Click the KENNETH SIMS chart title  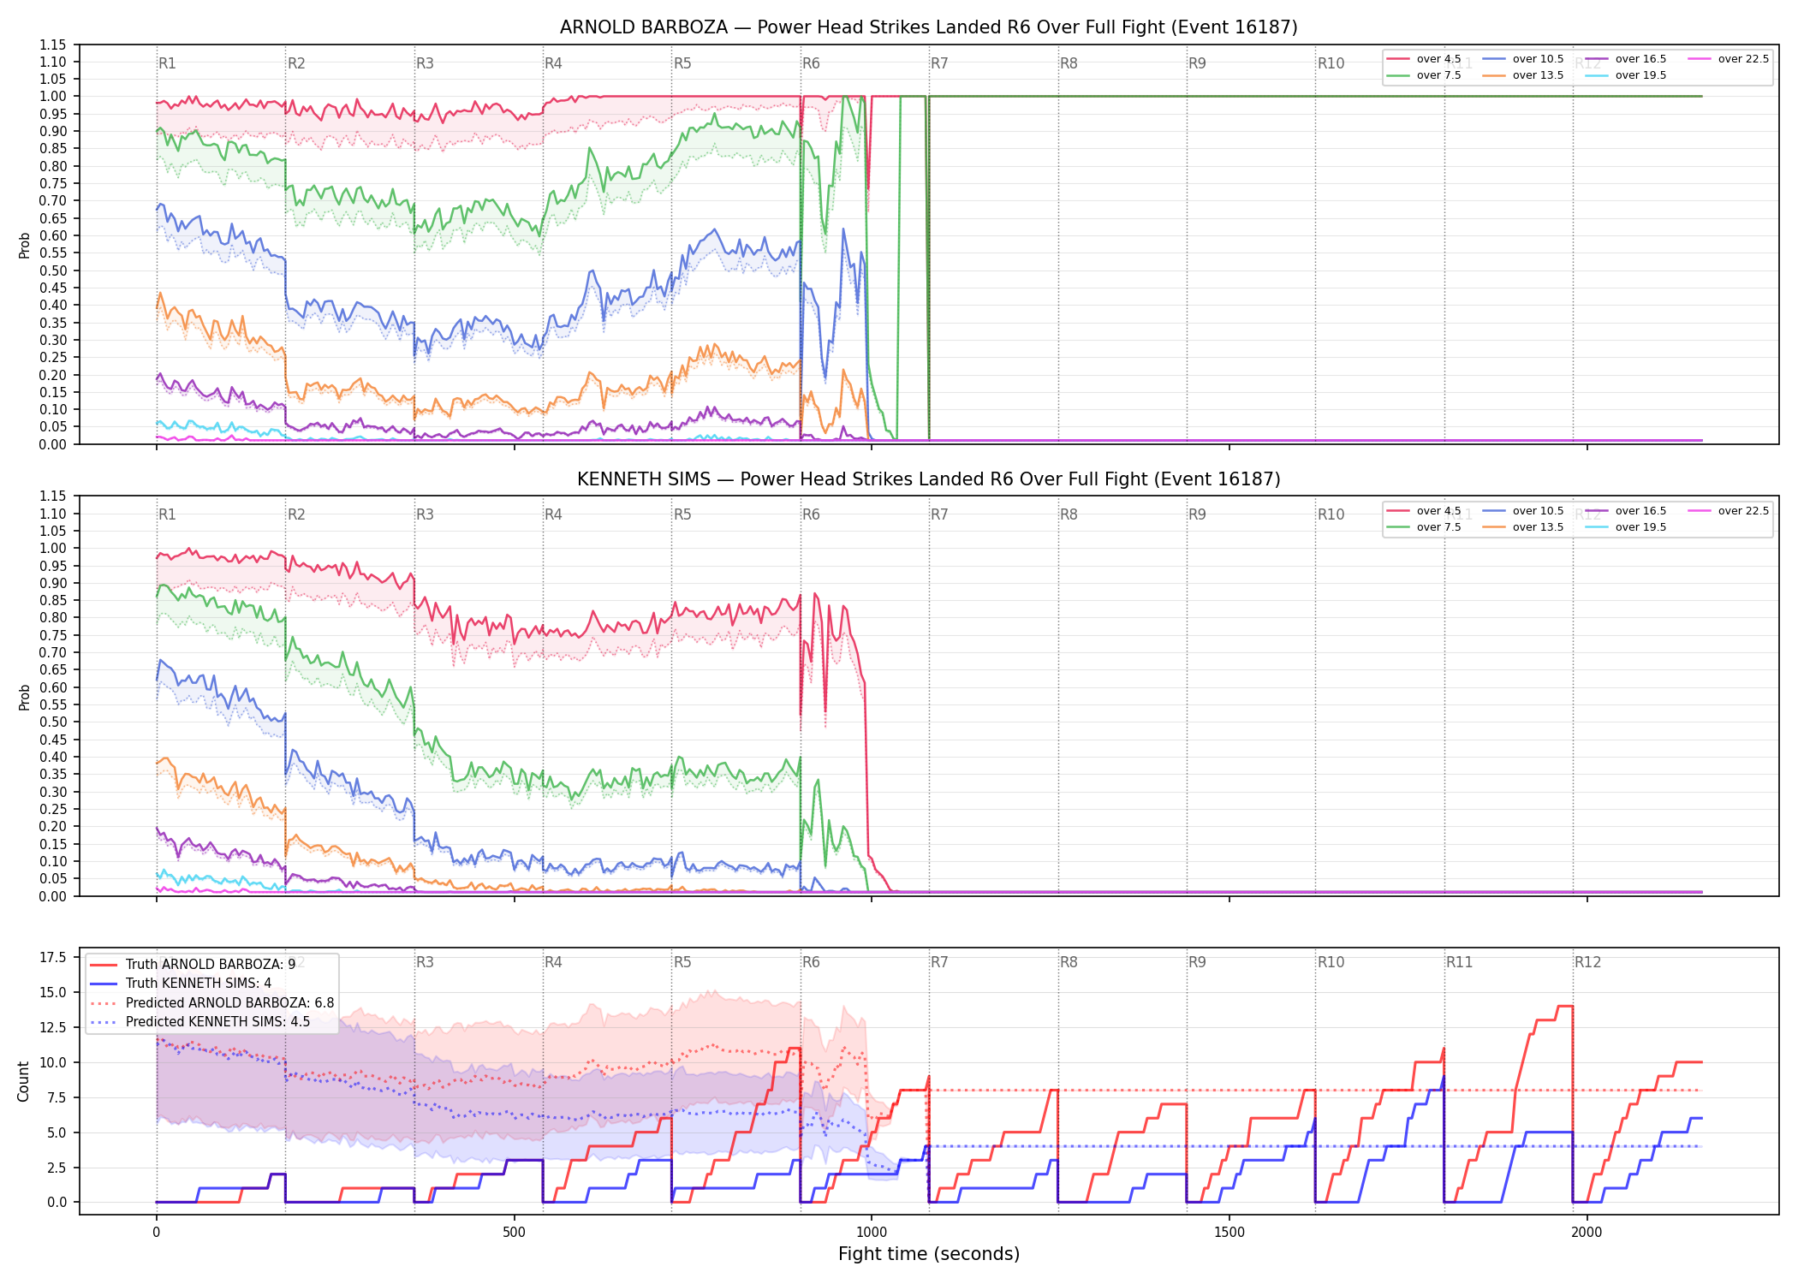pos(929,479)
